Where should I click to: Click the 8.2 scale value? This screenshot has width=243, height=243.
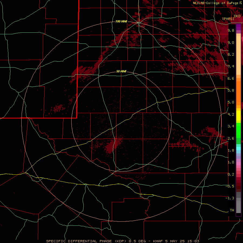(x=231, y=54)
